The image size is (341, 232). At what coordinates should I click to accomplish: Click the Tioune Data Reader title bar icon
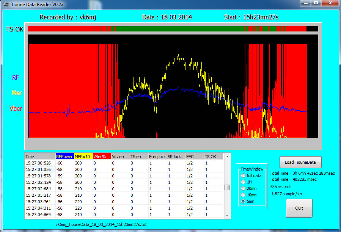click(5, 3)
